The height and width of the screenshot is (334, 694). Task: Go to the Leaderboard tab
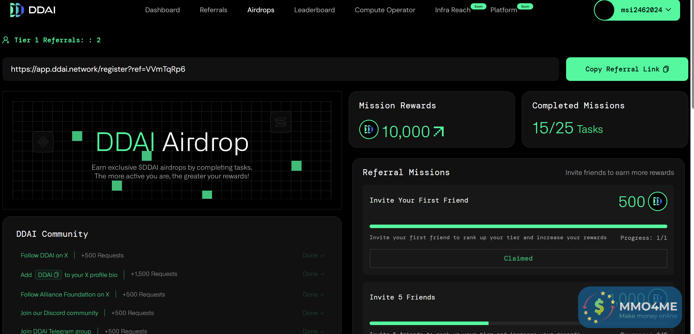point(314,10)
